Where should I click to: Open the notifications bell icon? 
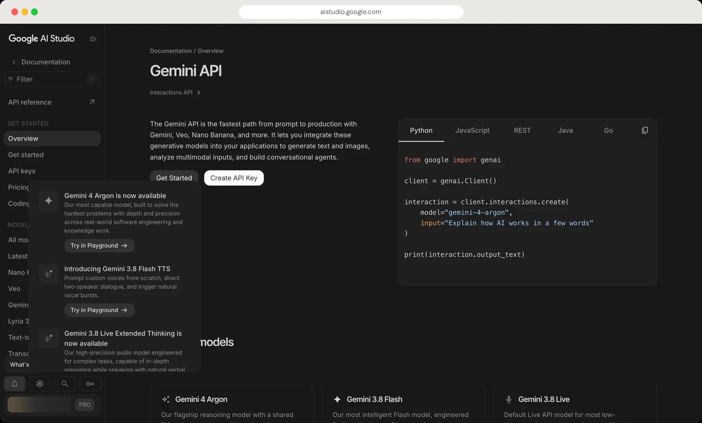pyautogui.click(x=14, y=383)
